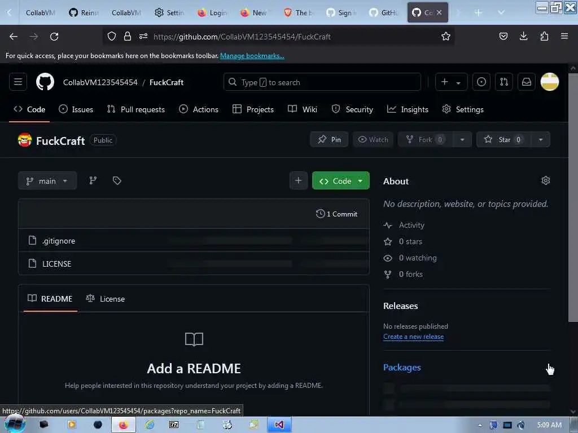The image size is (578, 433).
Task: Open the Wiki tab
Action: point(303,109)
